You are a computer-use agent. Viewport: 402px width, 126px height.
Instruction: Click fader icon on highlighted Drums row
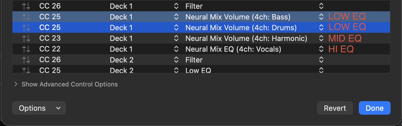(26, 28)
